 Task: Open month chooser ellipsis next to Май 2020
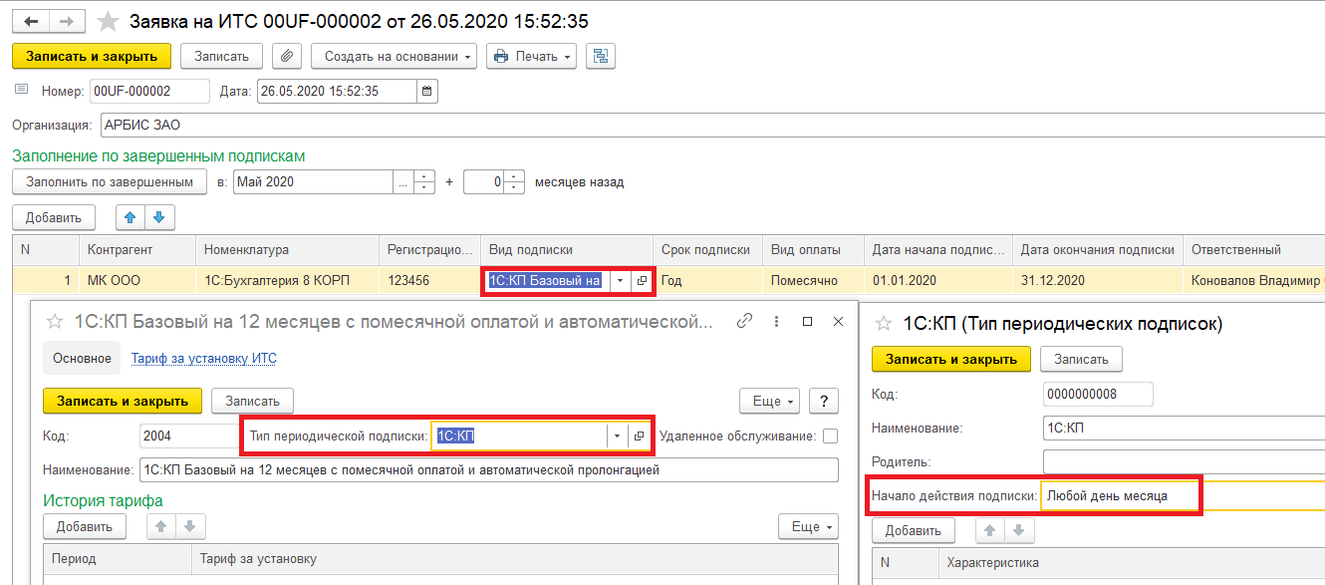point(402,182)
